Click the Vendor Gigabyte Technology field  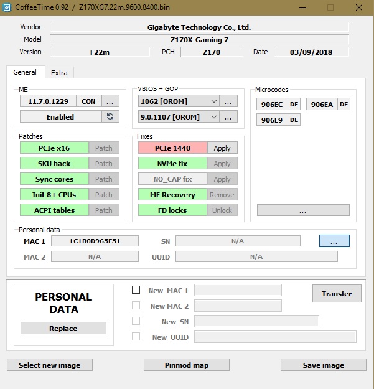click(x=199, y=27)
